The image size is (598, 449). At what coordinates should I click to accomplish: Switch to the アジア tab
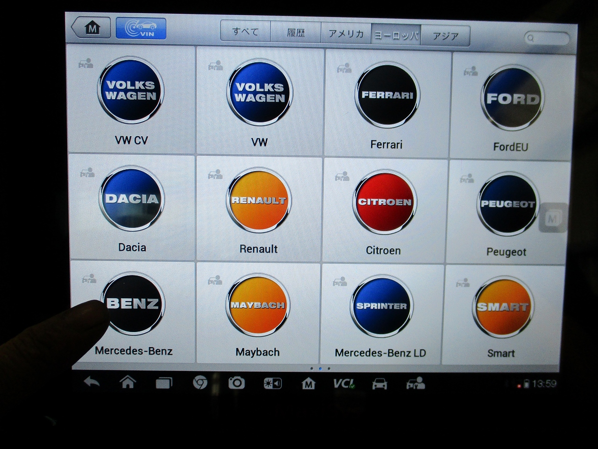coord(445,36)
